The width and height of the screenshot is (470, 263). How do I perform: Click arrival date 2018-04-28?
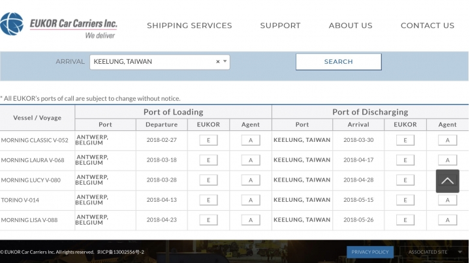coord(358,180)
